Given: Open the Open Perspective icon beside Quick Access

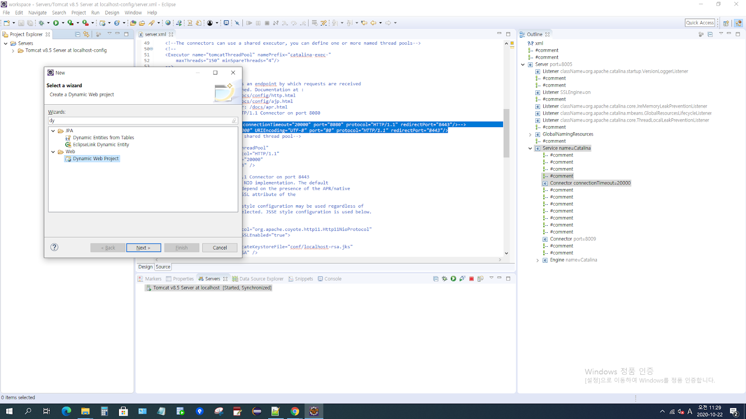Looking at the screenshot, I should click(726, 23).
